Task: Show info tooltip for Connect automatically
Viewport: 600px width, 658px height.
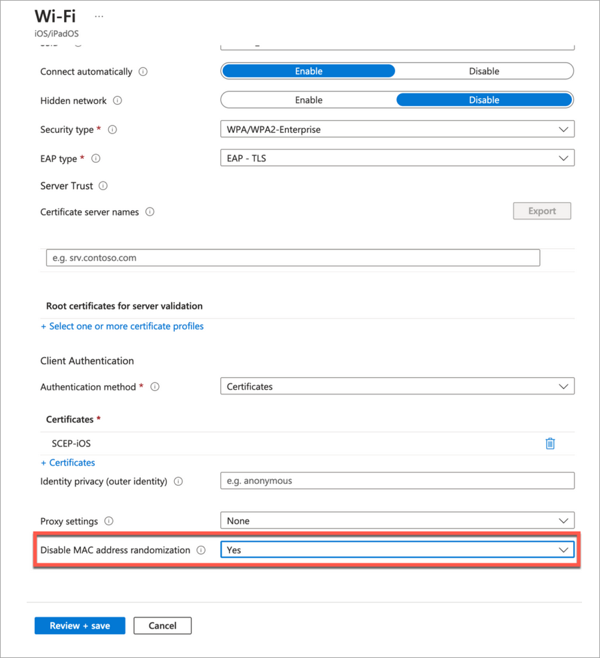Action: point(143,71)
